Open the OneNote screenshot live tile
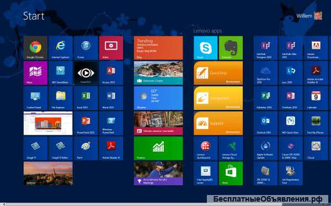The width and height of the screenshot is (331, 206). [48, 123]
